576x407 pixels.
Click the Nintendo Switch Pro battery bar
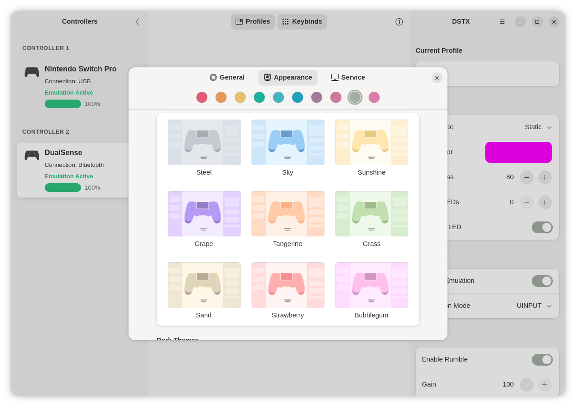pos(63,104)
